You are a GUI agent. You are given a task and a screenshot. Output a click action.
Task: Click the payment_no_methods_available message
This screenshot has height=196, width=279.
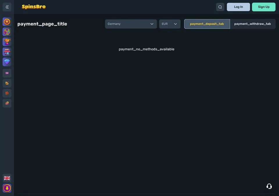(146, 49)
